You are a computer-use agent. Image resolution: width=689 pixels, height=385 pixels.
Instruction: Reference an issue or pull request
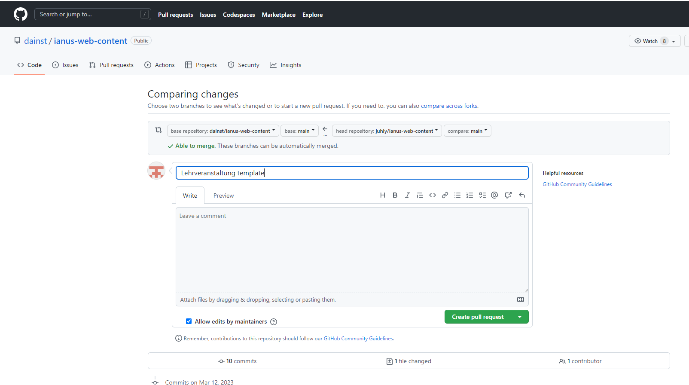(x=508, y=195)
